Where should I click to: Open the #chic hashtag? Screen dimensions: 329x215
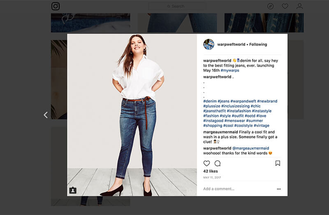[x=255, y=106]
